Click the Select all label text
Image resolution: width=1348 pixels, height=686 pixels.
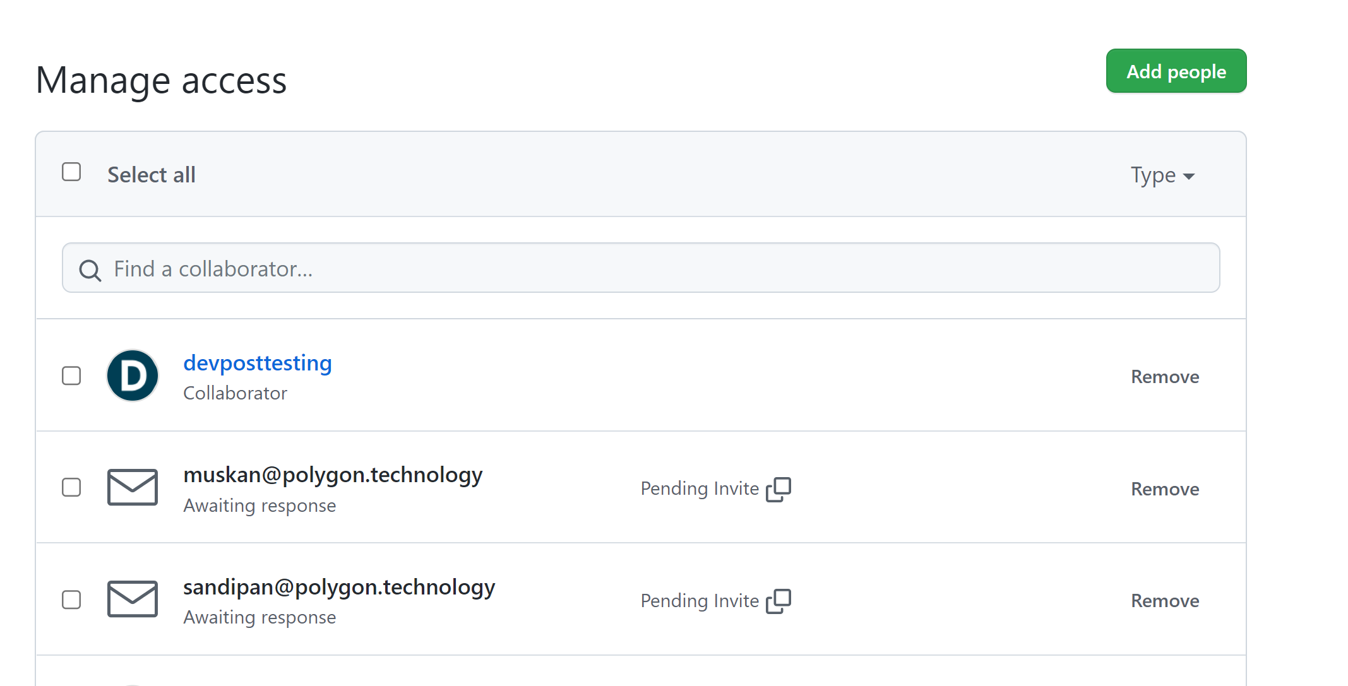[x=152, y=175]
